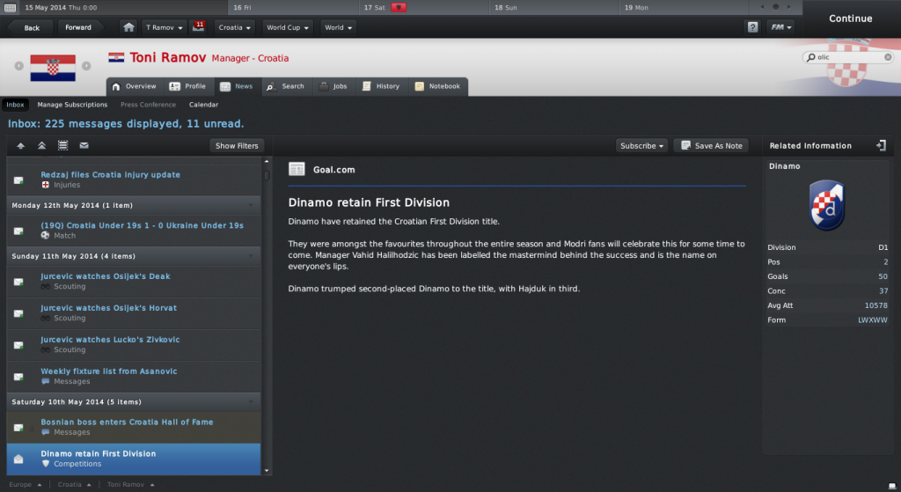Open the home screen icon
Viewport: 901px width, 492px height.
pos(128,27)
